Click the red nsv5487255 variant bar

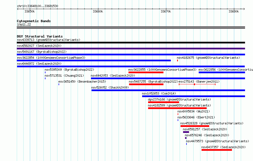click(x=146, y=84)
